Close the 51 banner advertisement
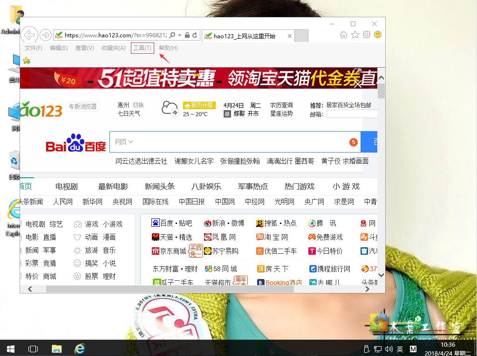This screenshot has height=356, width=477. pos(358,84)
